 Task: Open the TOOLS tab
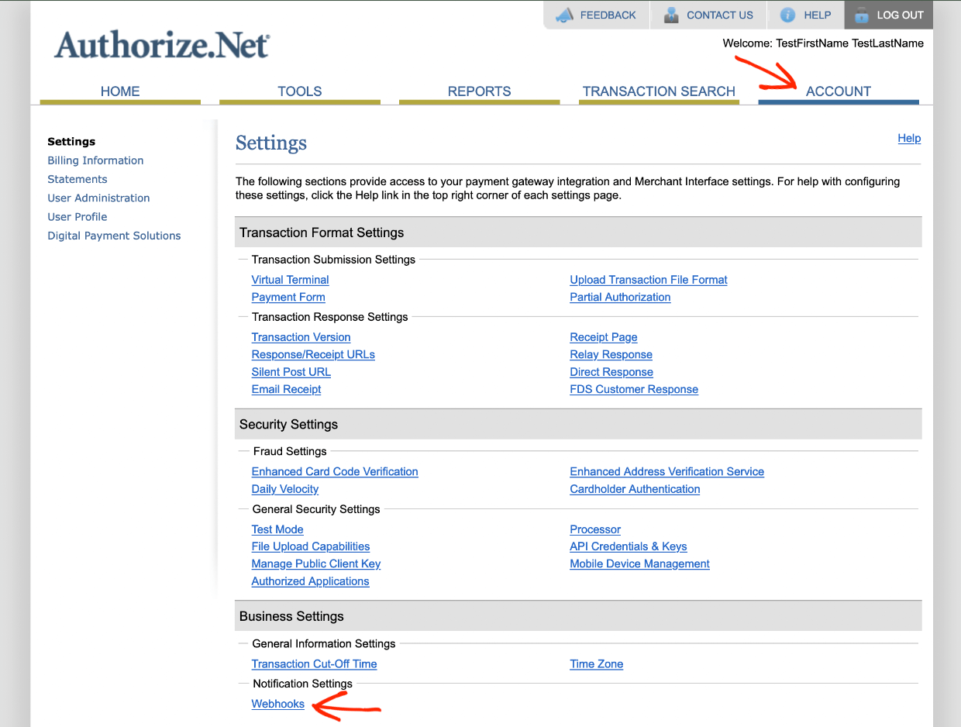click(299, 91)
